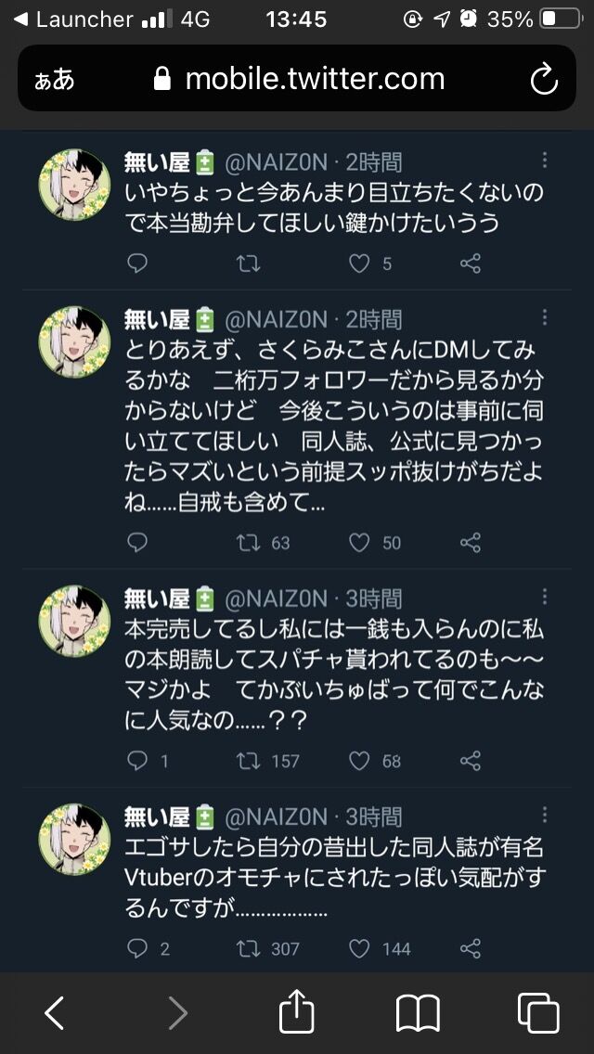Screen dimensions: 594x1054
Task: Open Safari's share sheet button
Action: (x=296, y=1009)
